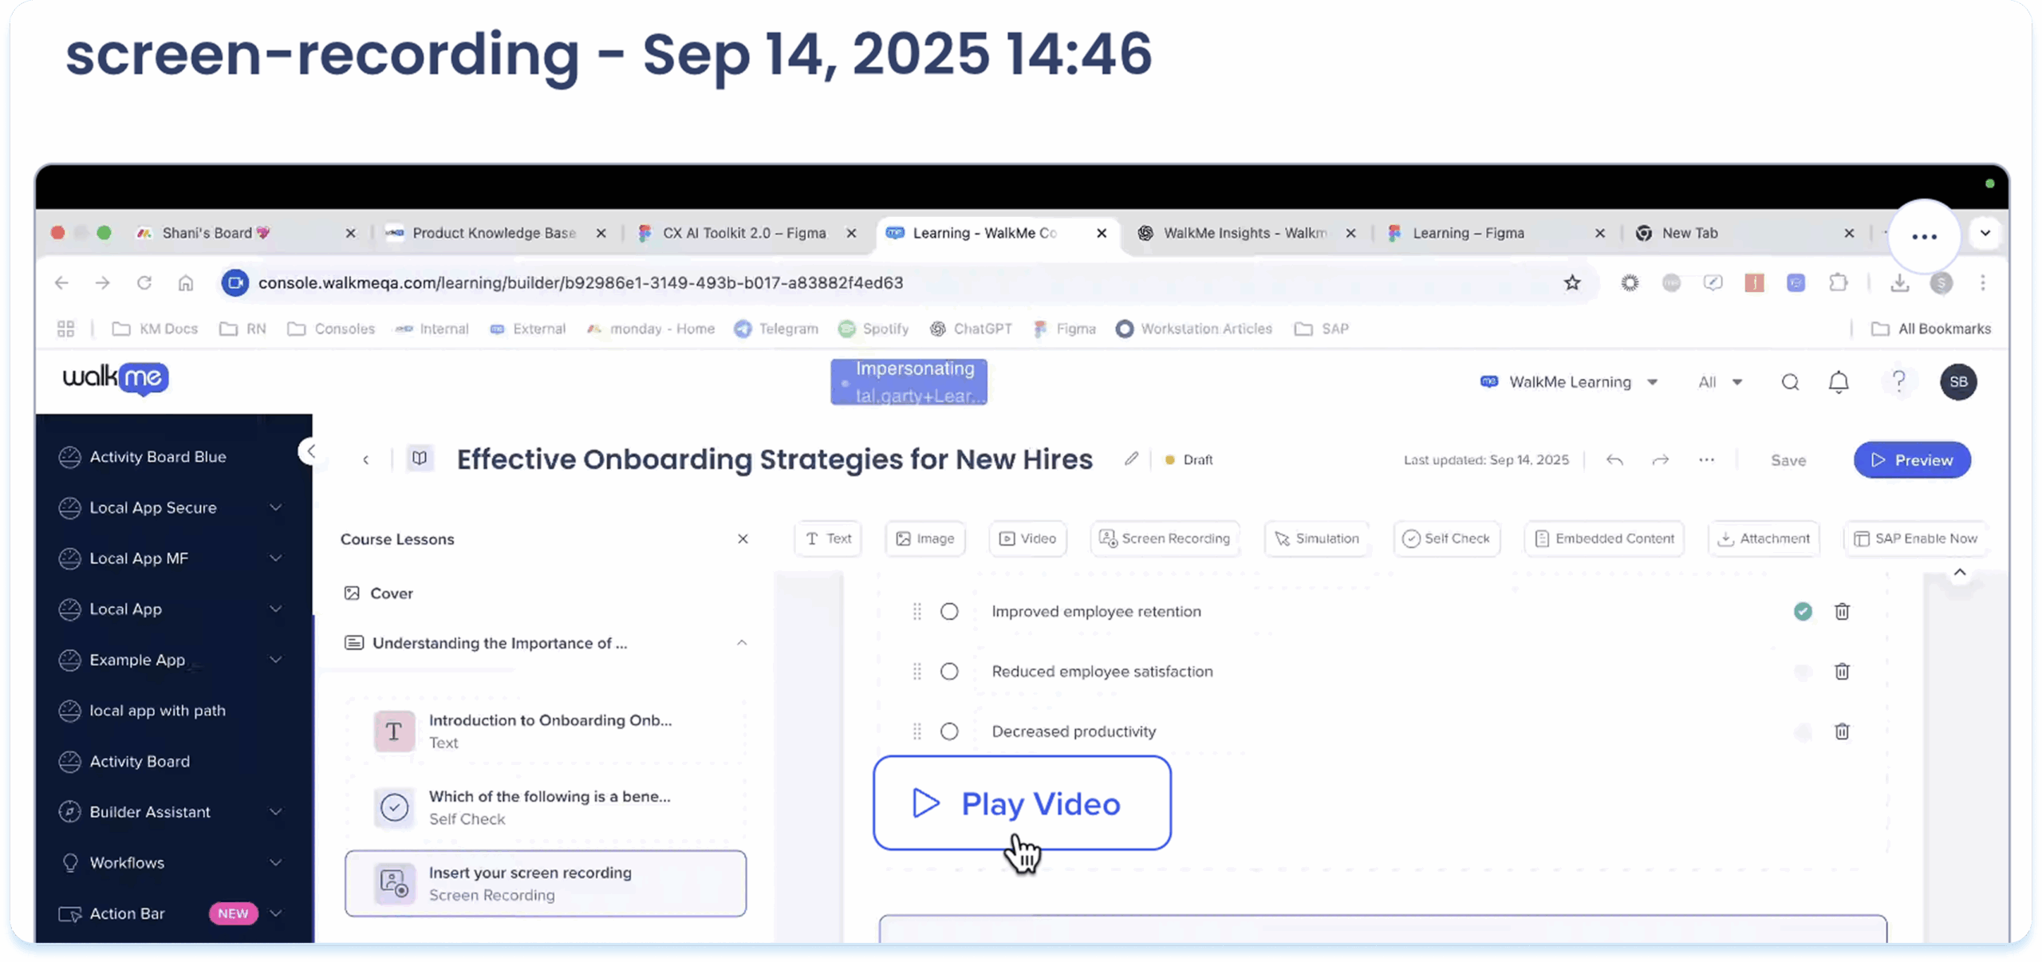Screen dimensions: 2042x962
Task: Click the redo arrow icon
Action: click(1660, 460)
